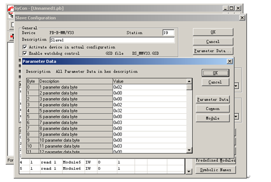The height and width of the screenshot is (182, 271).
Task: Close the Parameter Data dialog with X
Action: pos(230,62)
